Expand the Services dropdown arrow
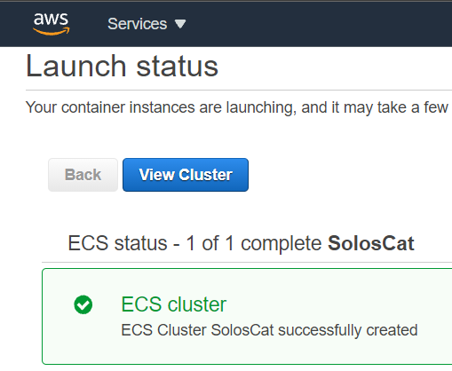452x371 pixels. [x=180, y=24]
